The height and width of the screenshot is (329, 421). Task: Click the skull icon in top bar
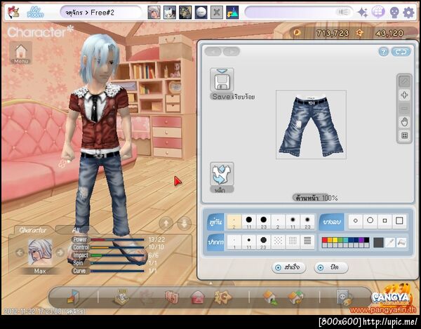394,13
